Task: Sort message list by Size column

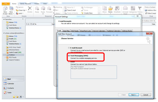Action: point(154,24)
